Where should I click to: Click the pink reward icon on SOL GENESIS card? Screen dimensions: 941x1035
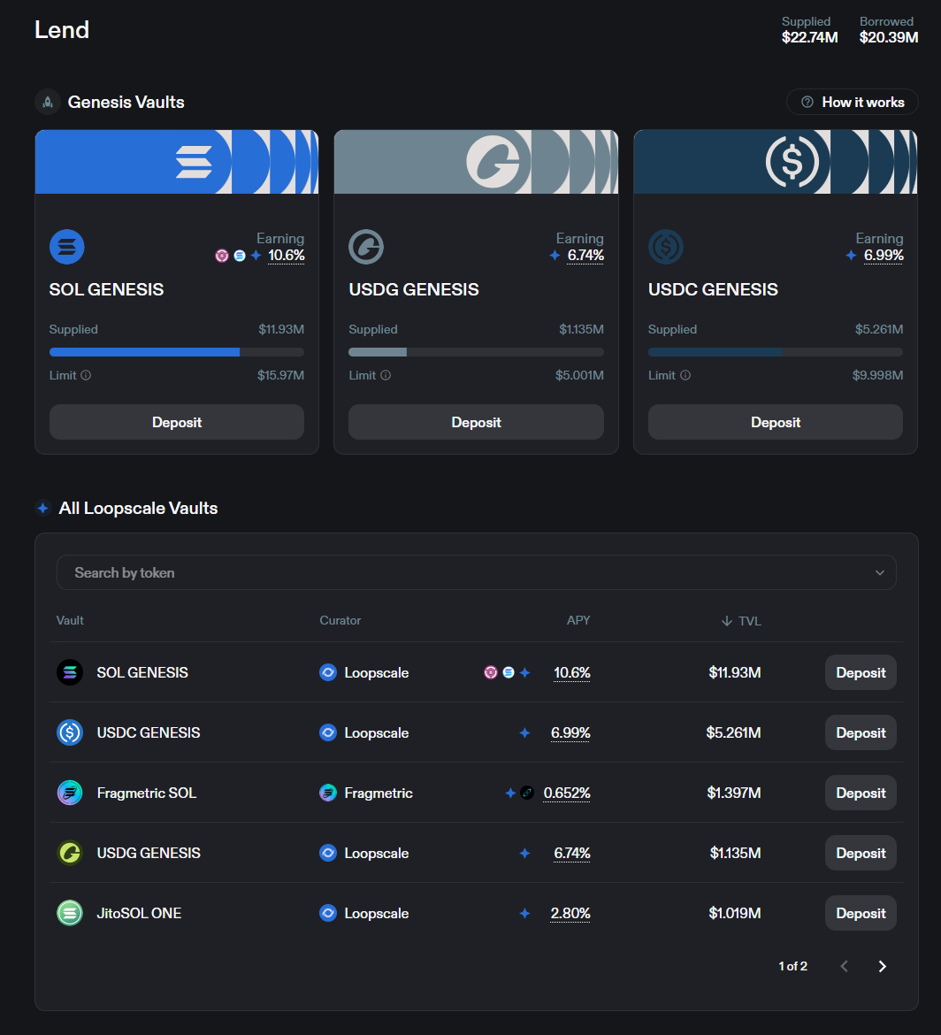(222, 256)
